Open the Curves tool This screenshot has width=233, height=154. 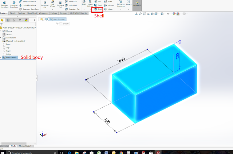coord(129,3)
